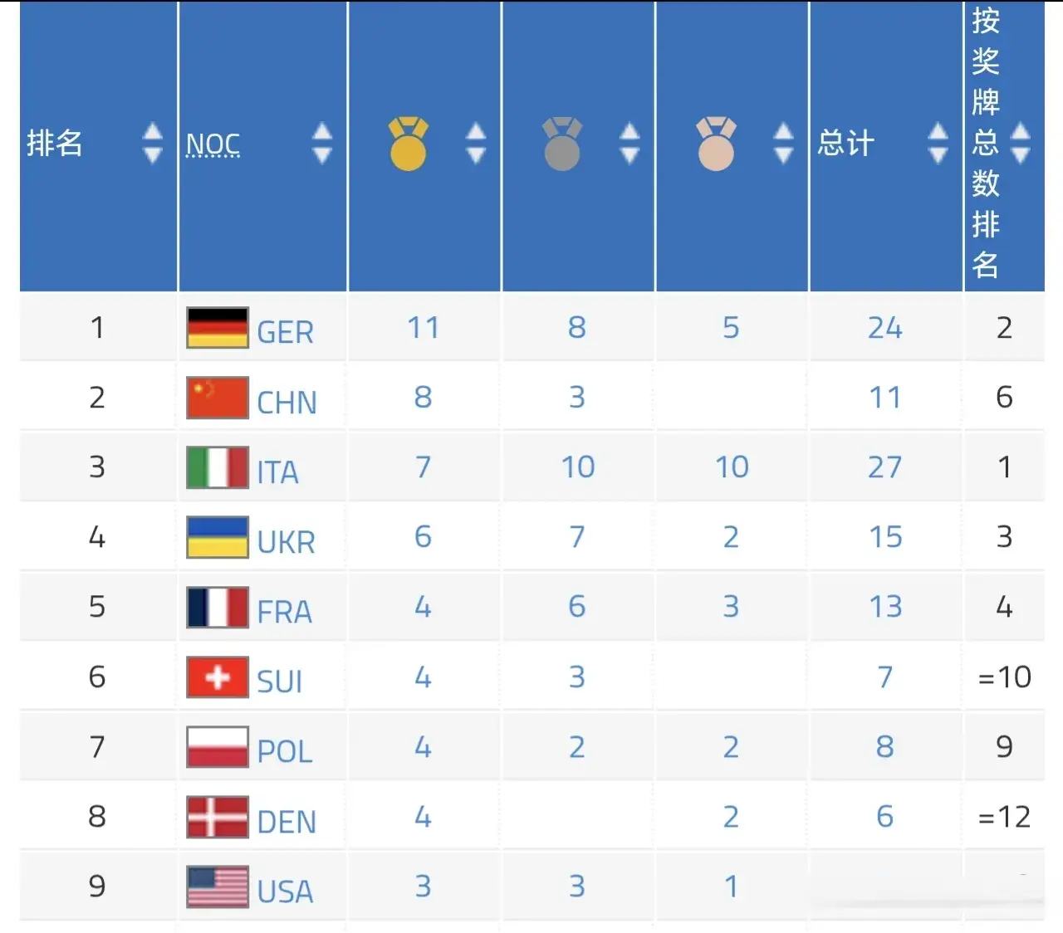Click Italy's total medal count 27
The width and height of the screenshot is (1063, 933).
884,467
